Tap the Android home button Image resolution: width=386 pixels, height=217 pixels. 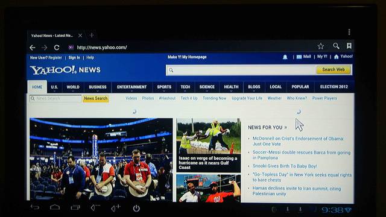pos(55,207)
